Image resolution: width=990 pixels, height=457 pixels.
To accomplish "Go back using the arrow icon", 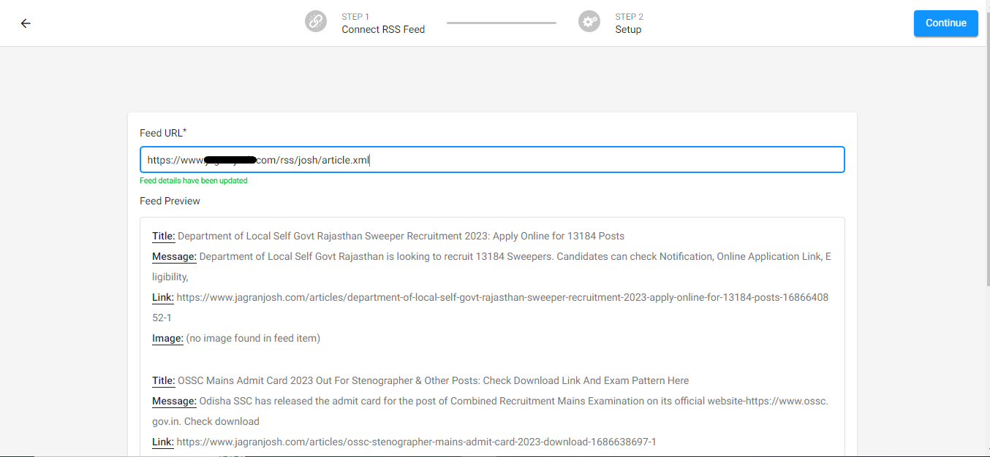I will [26, 23].
